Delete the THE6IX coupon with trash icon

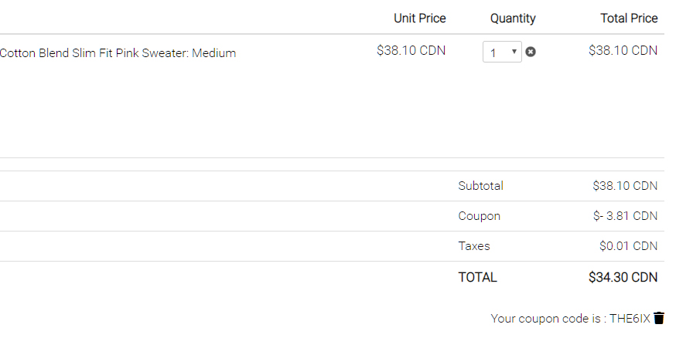pyautogui.click(x=659, y=318)
